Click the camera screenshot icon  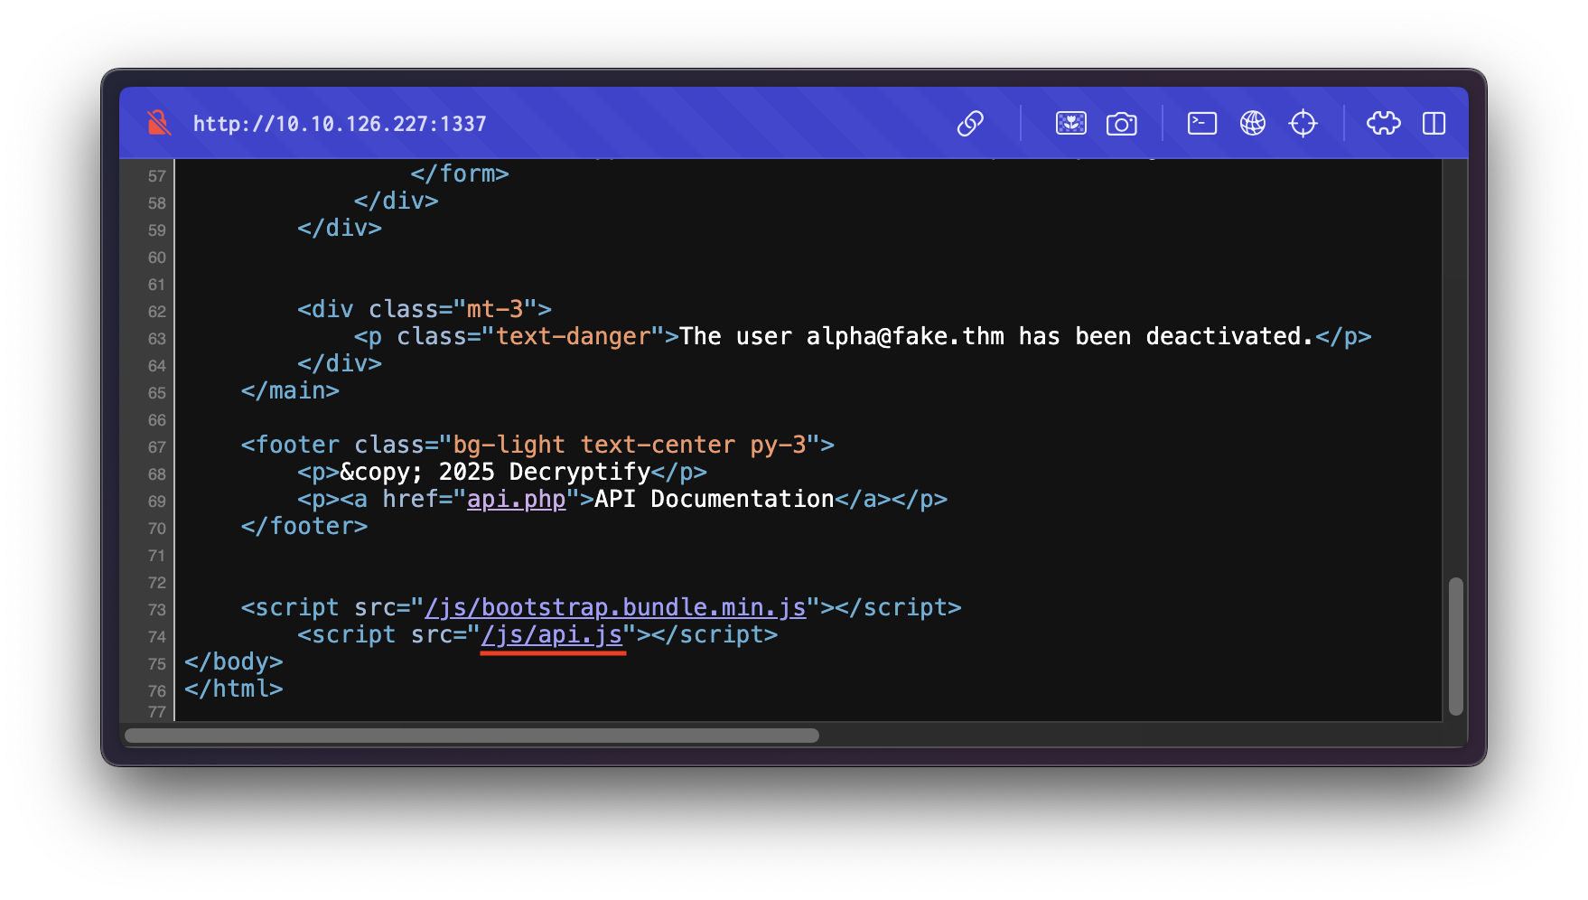[1122, 123]
